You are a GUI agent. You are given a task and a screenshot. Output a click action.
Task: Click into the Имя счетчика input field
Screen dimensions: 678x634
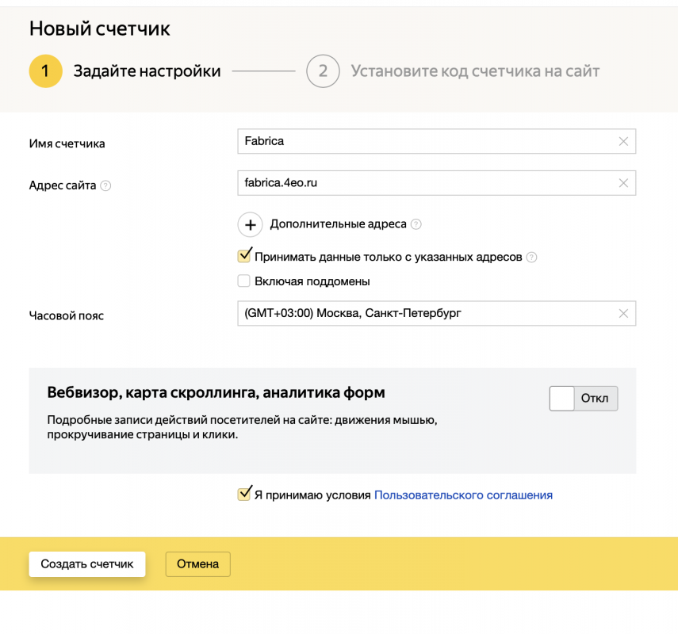tap(424, 141)
